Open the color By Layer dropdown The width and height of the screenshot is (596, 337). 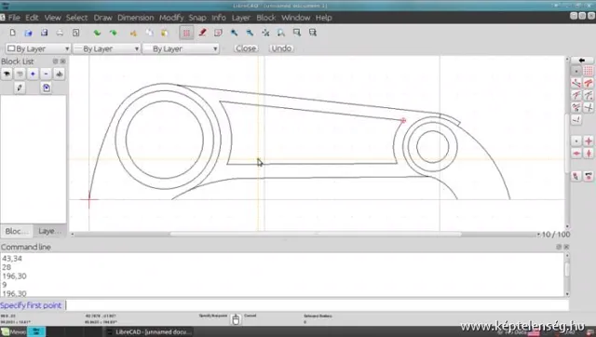coord(38,48)
